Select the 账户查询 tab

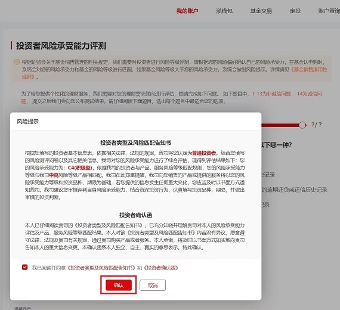point(329,11)
